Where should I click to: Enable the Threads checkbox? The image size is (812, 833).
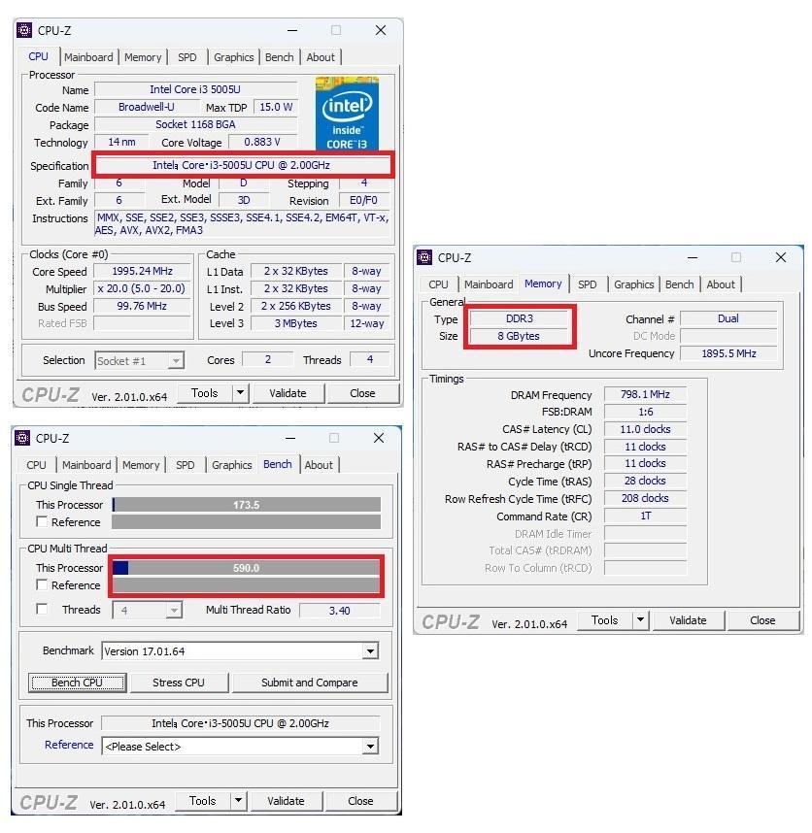pos(42,609)
